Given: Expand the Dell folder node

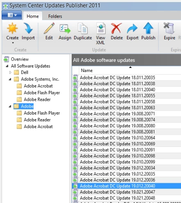Looking at the screenshot, I should (x=10, y=72).
